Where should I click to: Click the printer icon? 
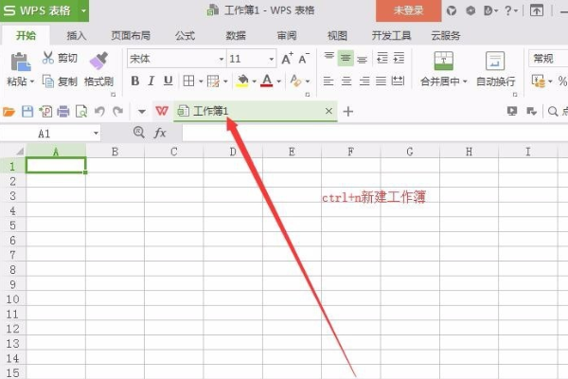(x=63, y=112)
